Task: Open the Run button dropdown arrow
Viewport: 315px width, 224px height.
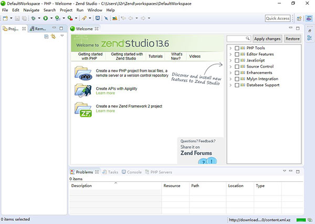Action: coord(51,18)
